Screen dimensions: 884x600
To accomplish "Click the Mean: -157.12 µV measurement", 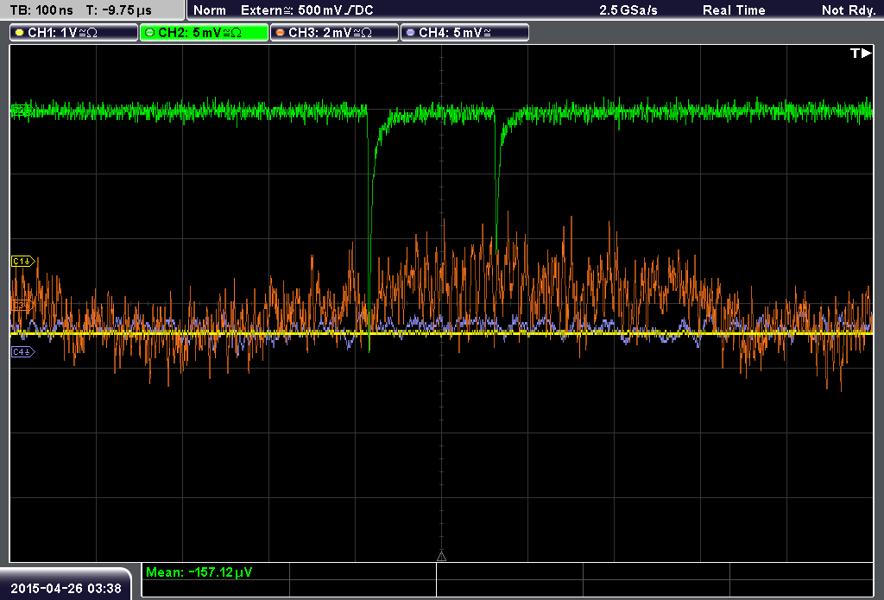I will (199, 572).
